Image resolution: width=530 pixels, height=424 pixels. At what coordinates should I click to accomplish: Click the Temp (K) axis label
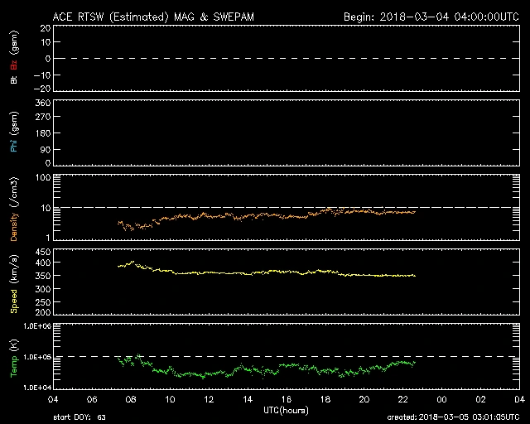(x=13, y=356)
